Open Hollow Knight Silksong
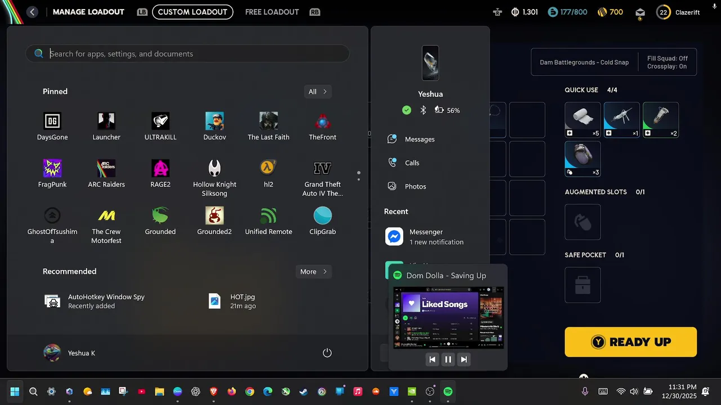721x405 pixels. coord(215,178)
